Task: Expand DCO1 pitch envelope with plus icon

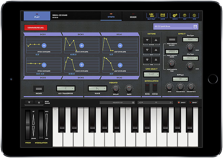Action: coord(44,45)
